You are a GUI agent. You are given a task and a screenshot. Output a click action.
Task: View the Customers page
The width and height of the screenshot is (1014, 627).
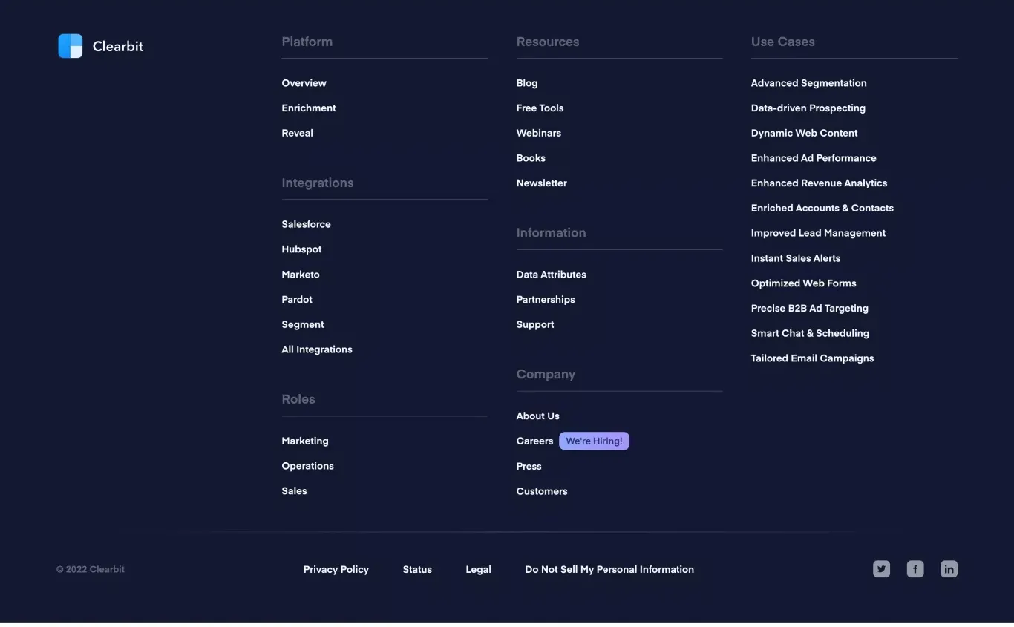pos(542,492)
